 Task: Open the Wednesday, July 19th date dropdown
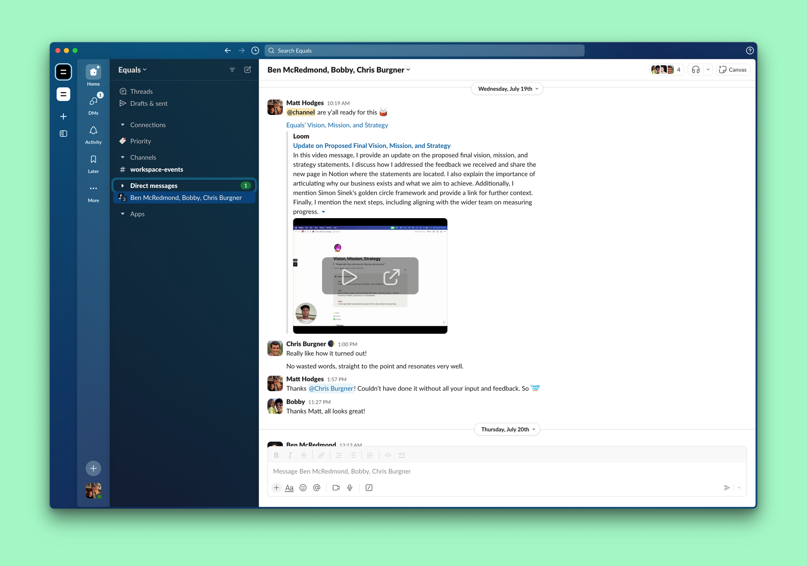[507, 89]
